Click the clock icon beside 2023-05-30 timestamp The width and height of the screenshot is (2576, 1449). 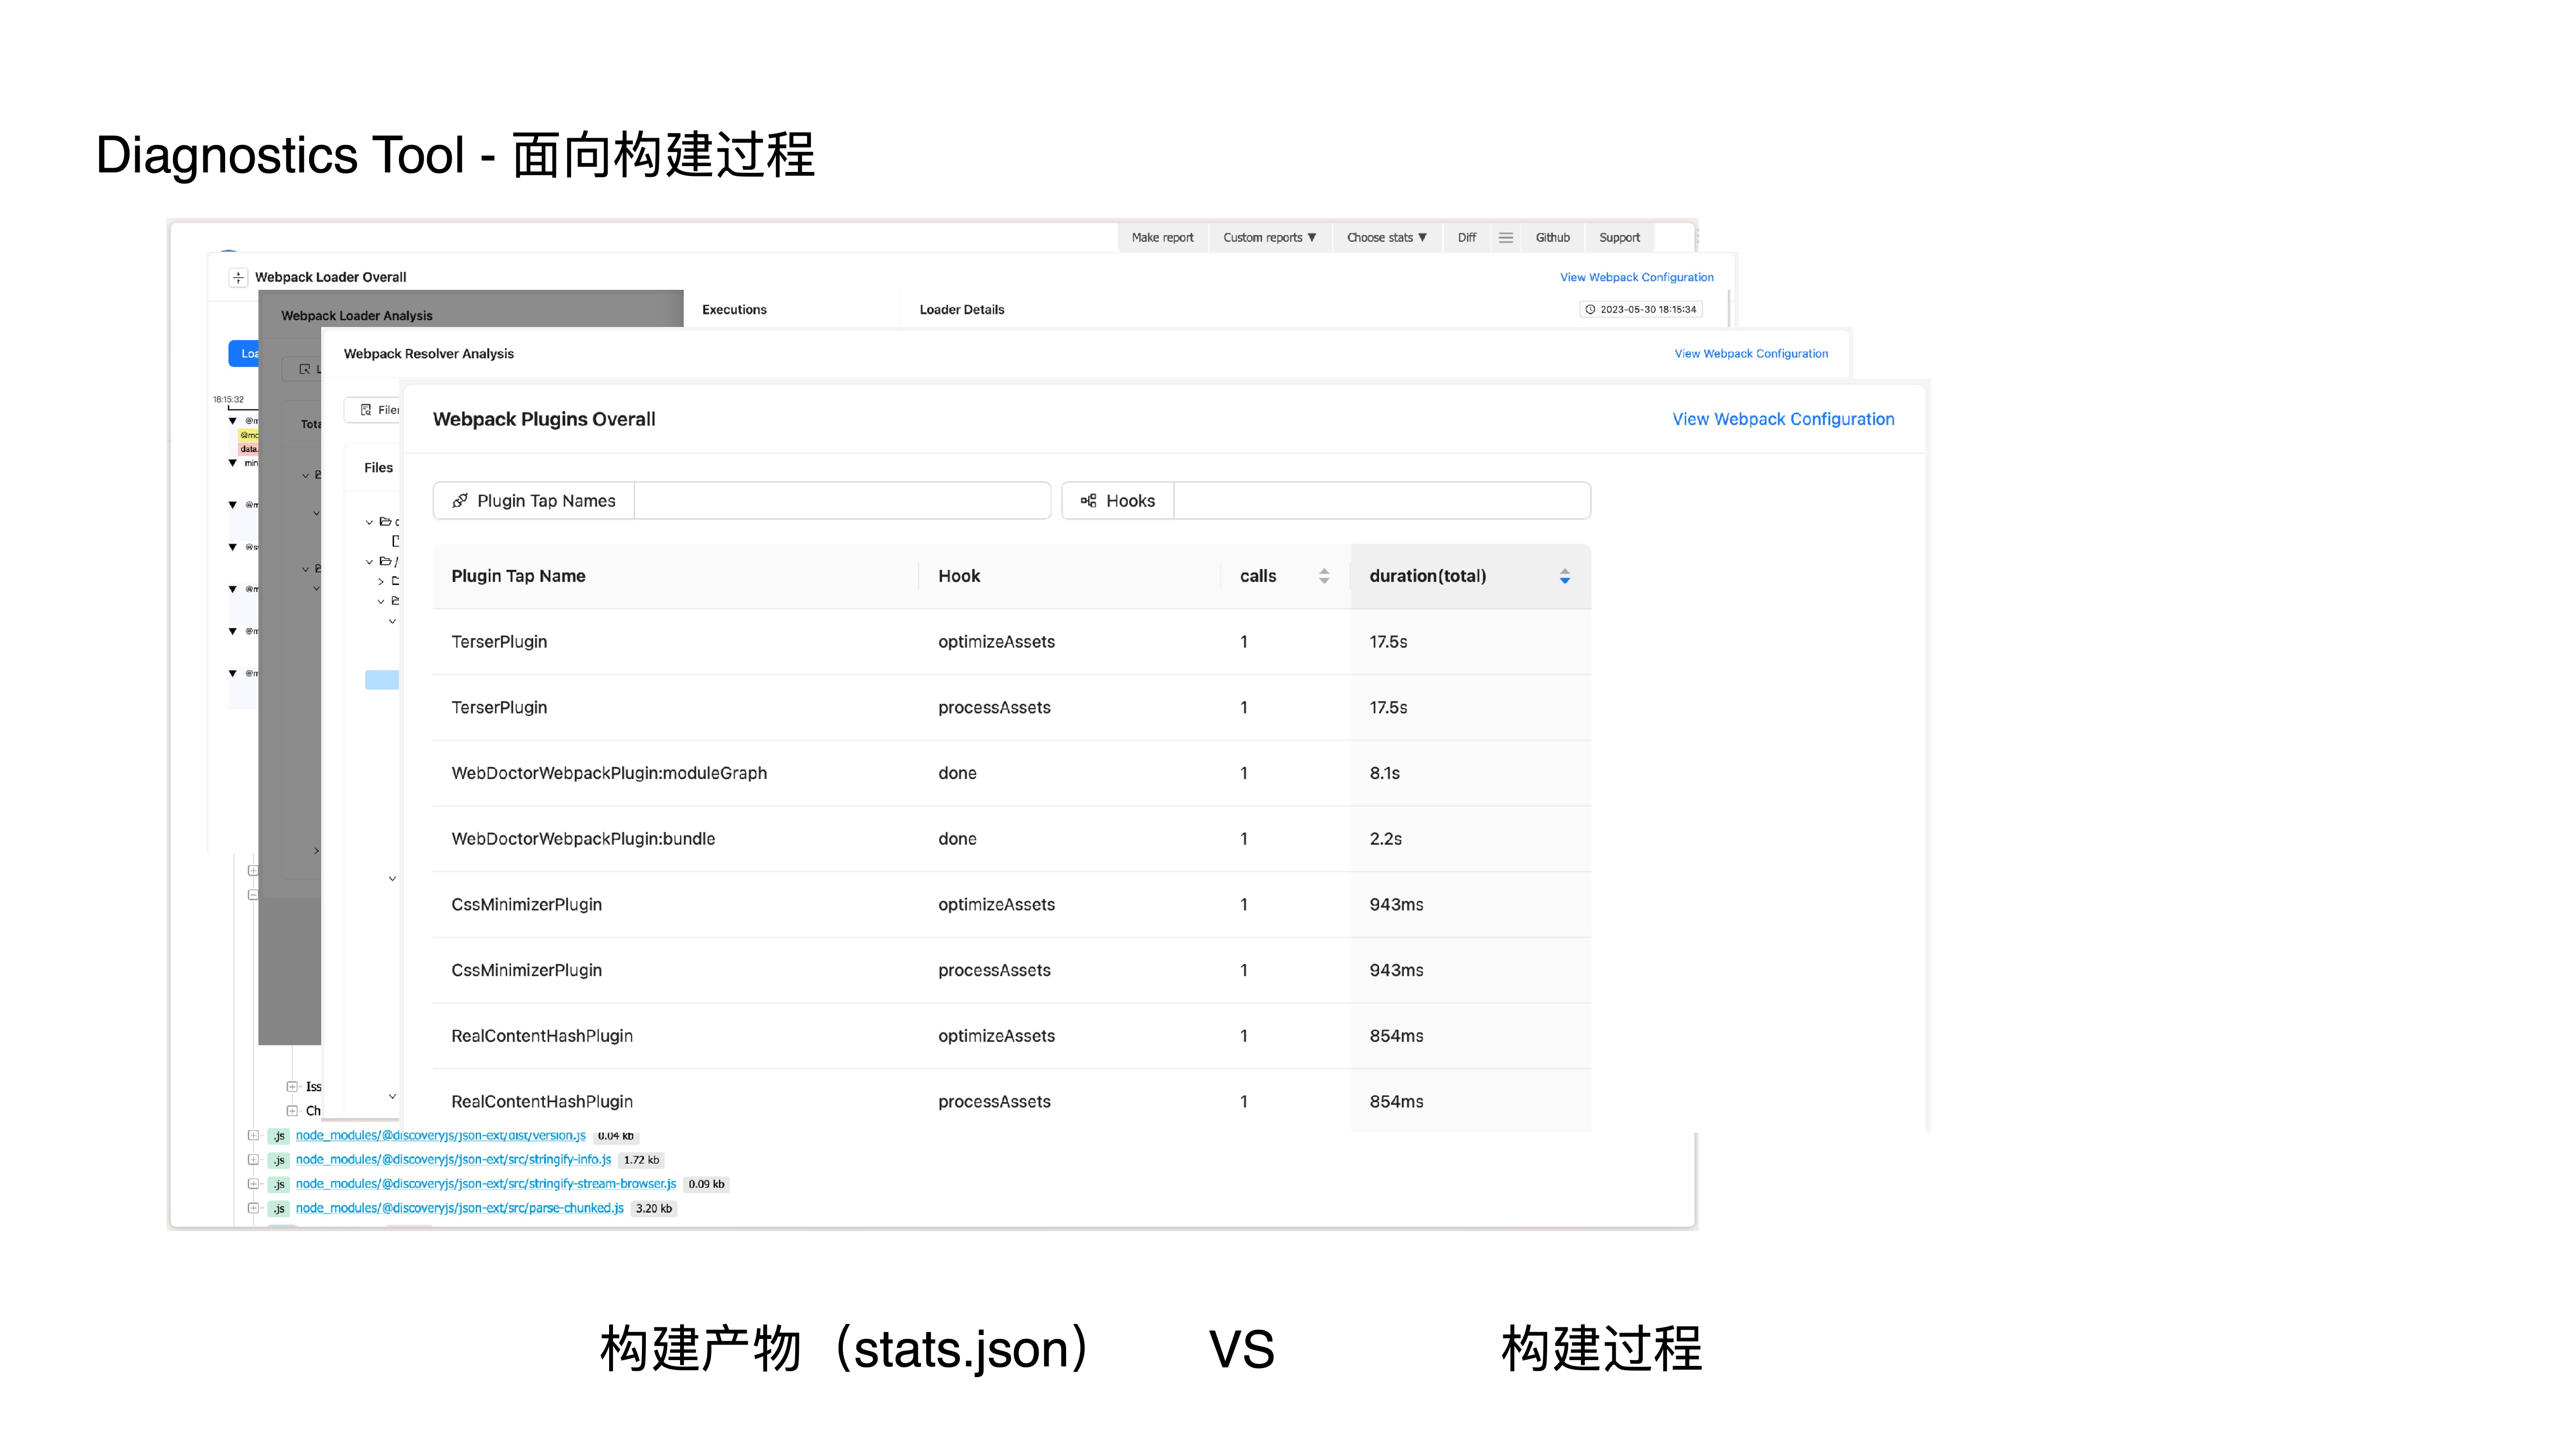click(x=1590, y=310)
